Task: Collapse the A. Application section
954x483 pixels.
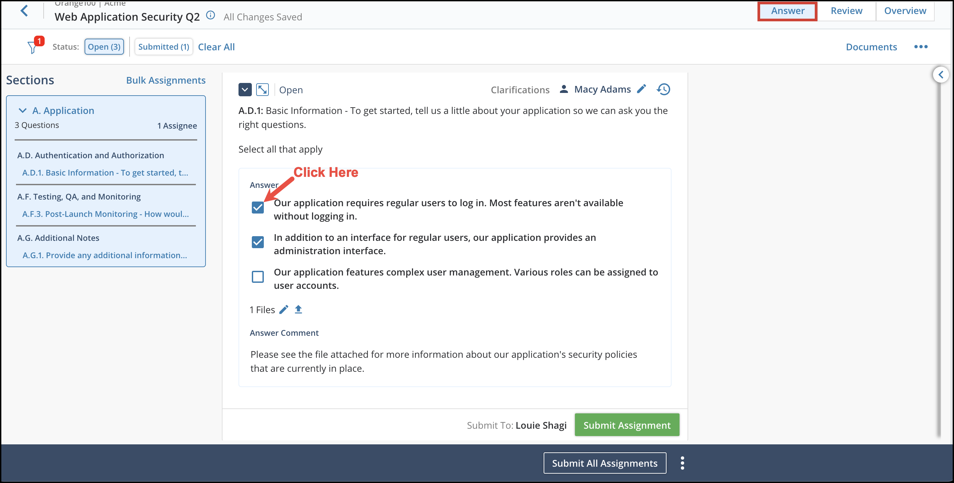Action: pyautogui.click(x=22, y=110)
